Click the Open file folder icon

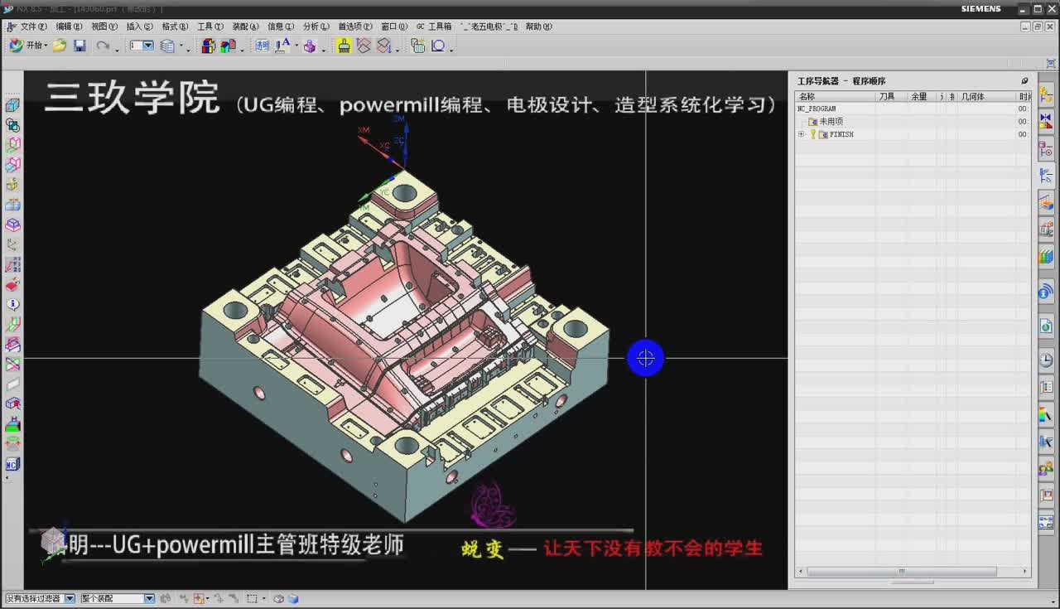[x=60, y=46]
